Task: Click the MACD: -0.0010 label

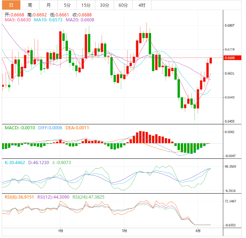Action: pyautogui.click(x=20, y=128)
